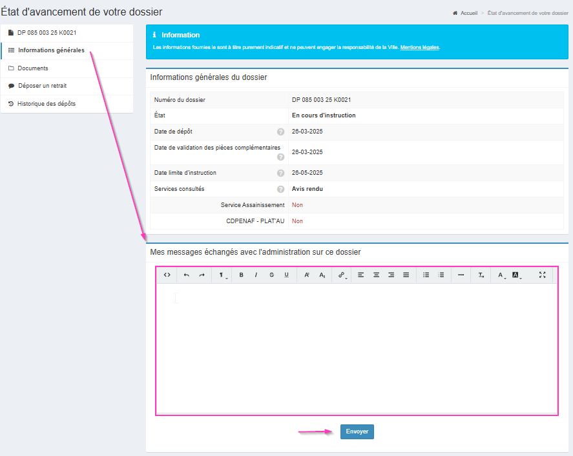Click the undo arrow in editor

(187, 275)
